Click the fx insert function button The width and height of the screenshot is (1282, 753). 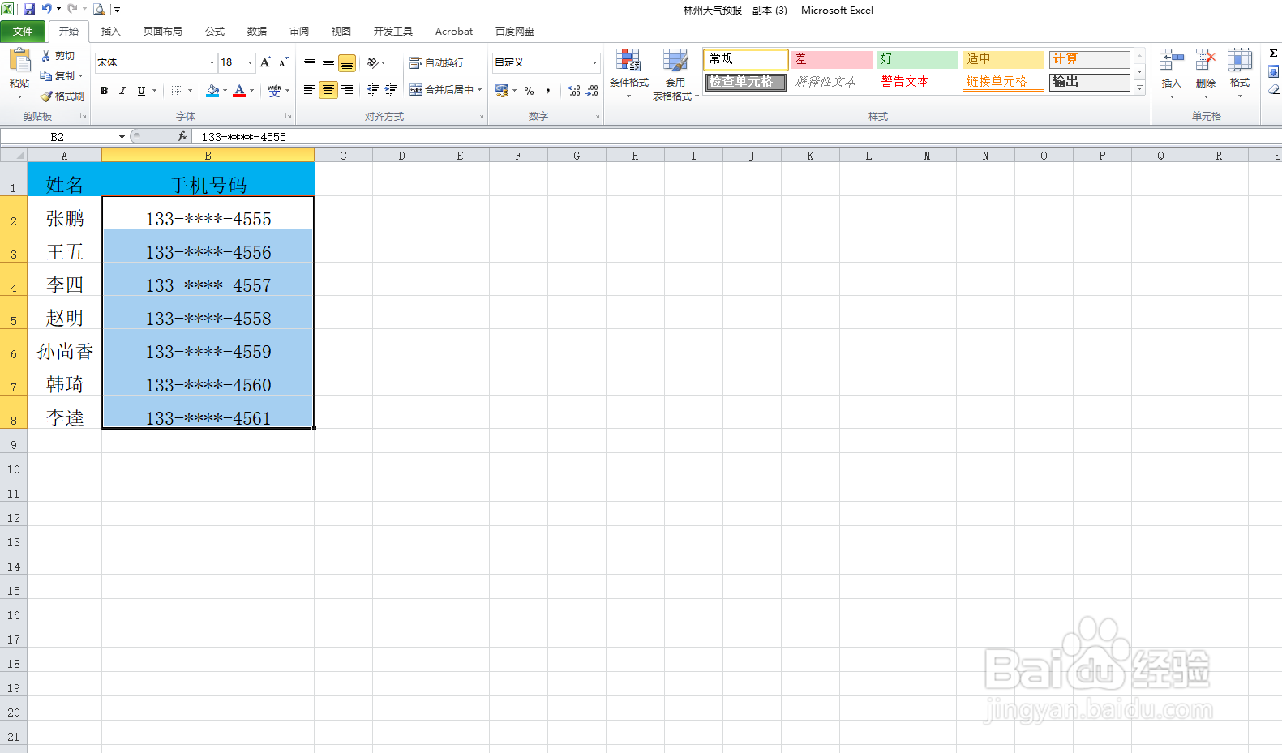coord(182,137)
